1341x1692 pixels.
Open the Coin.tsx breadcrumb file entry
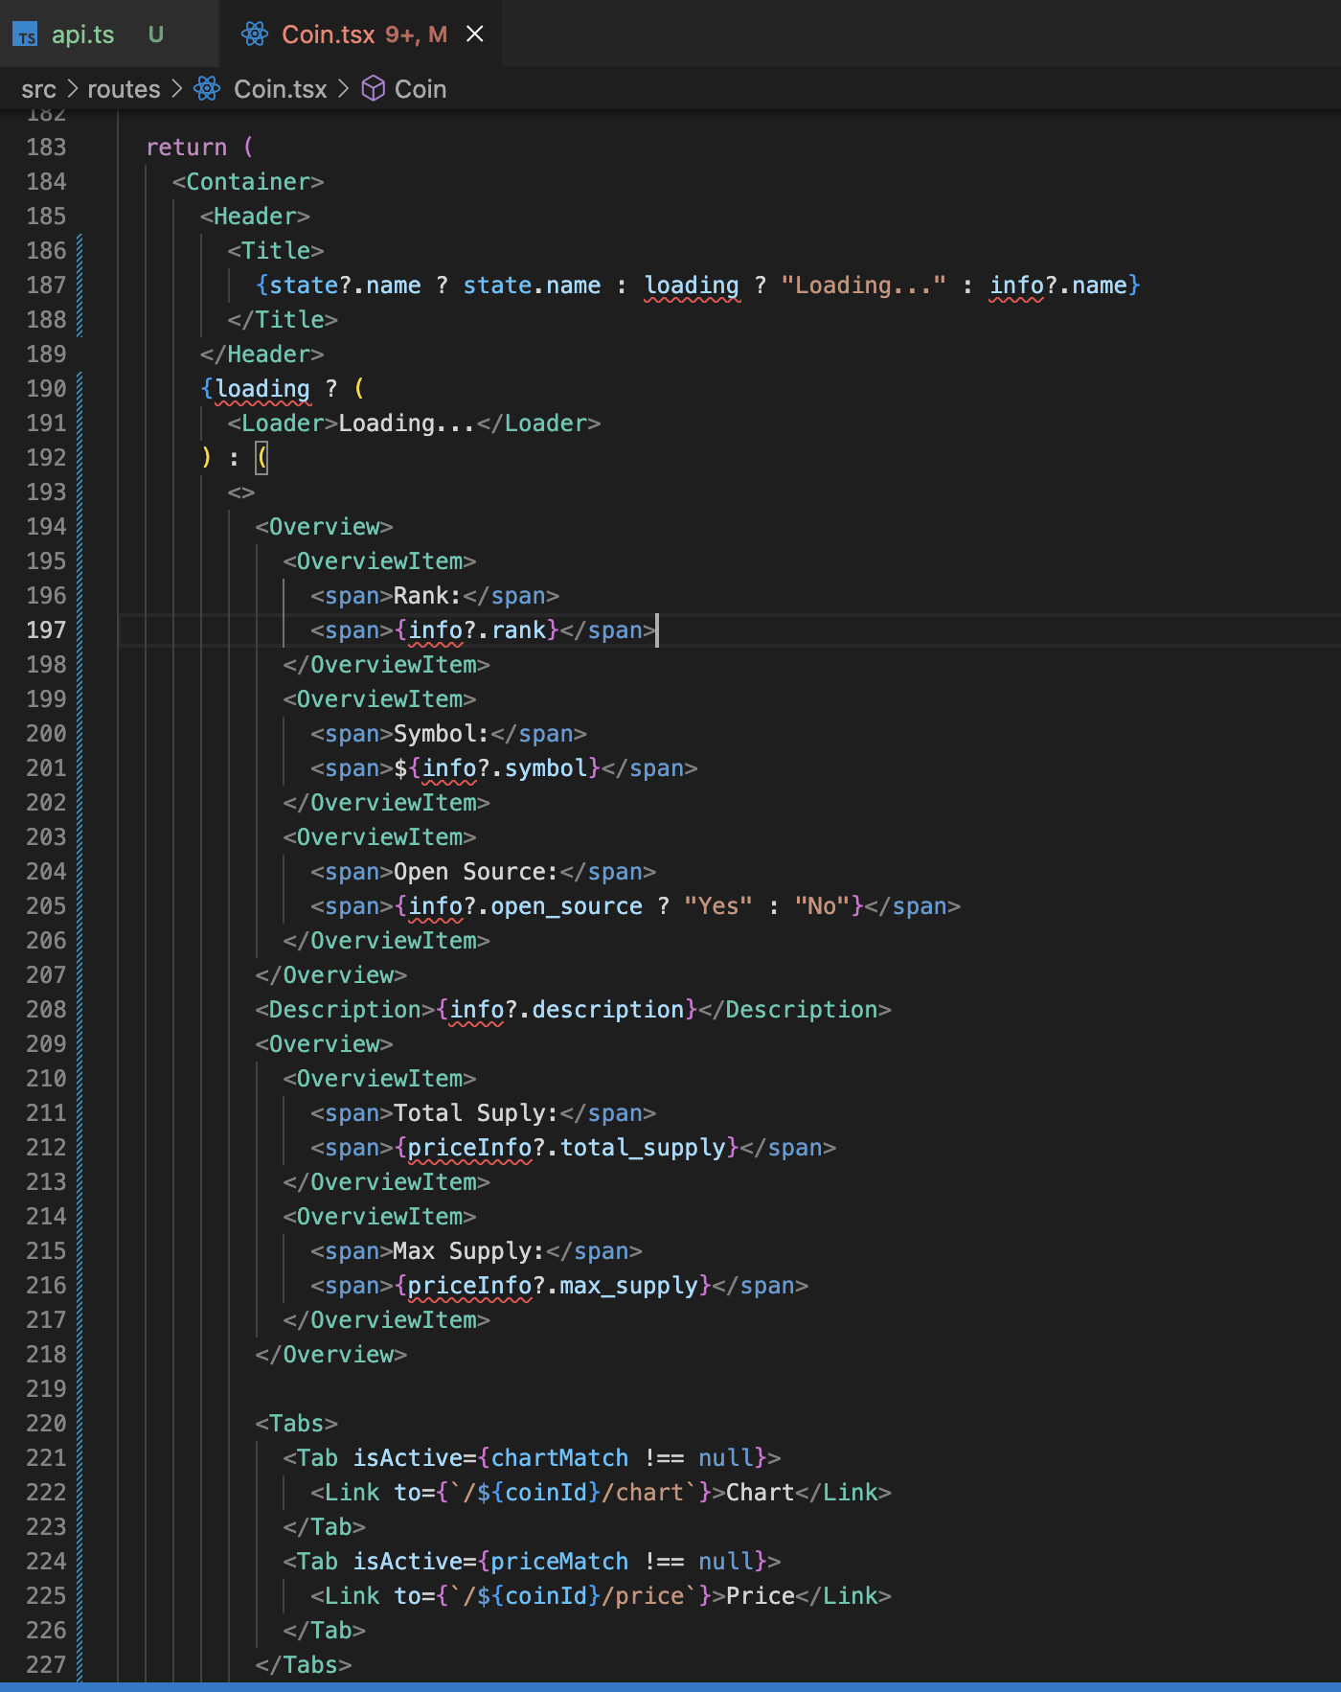281,89
